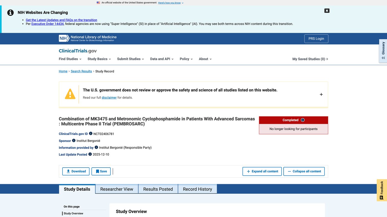Click info icon in Completed status box

[303, 120]
